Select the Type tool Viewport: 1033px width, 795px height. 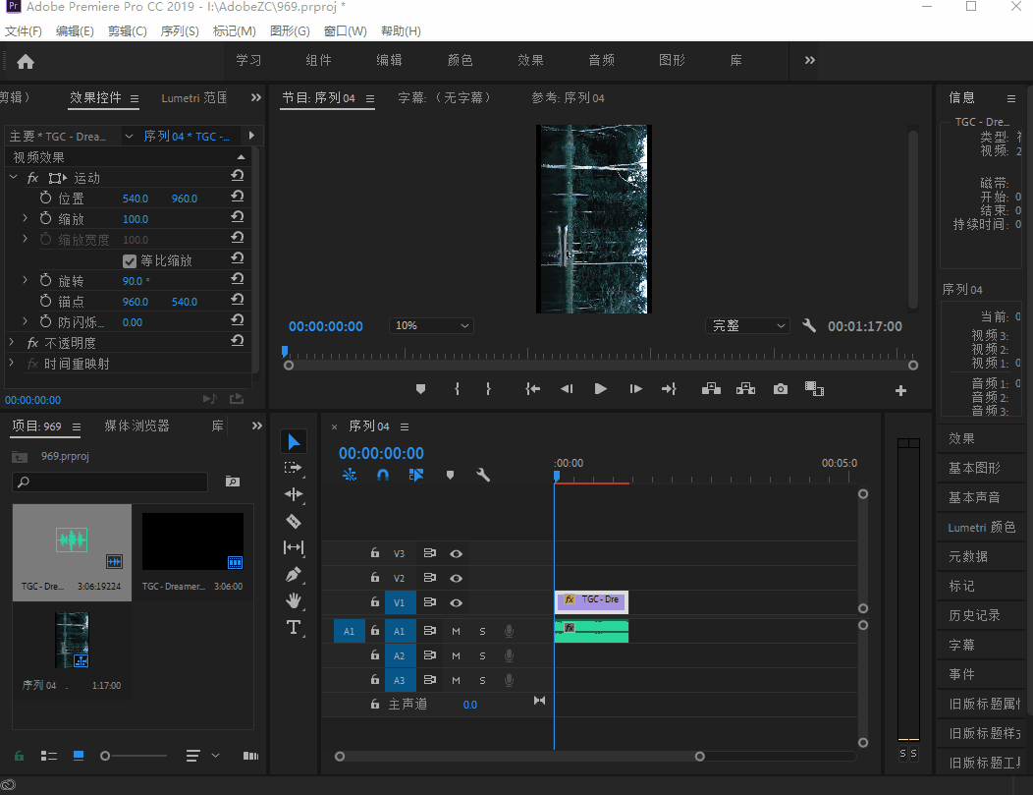point(293,627)
